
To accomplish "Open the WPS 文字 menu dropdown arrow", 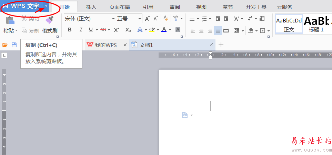I will click(x=46, y=6).
